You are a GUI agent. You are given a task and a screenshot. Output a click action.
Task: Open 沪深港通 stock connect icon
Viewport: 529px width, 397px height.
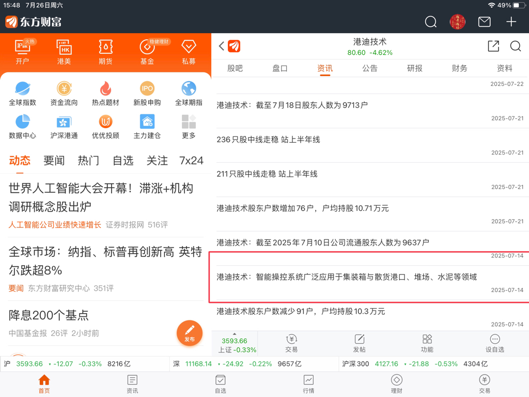pos(64,127)
